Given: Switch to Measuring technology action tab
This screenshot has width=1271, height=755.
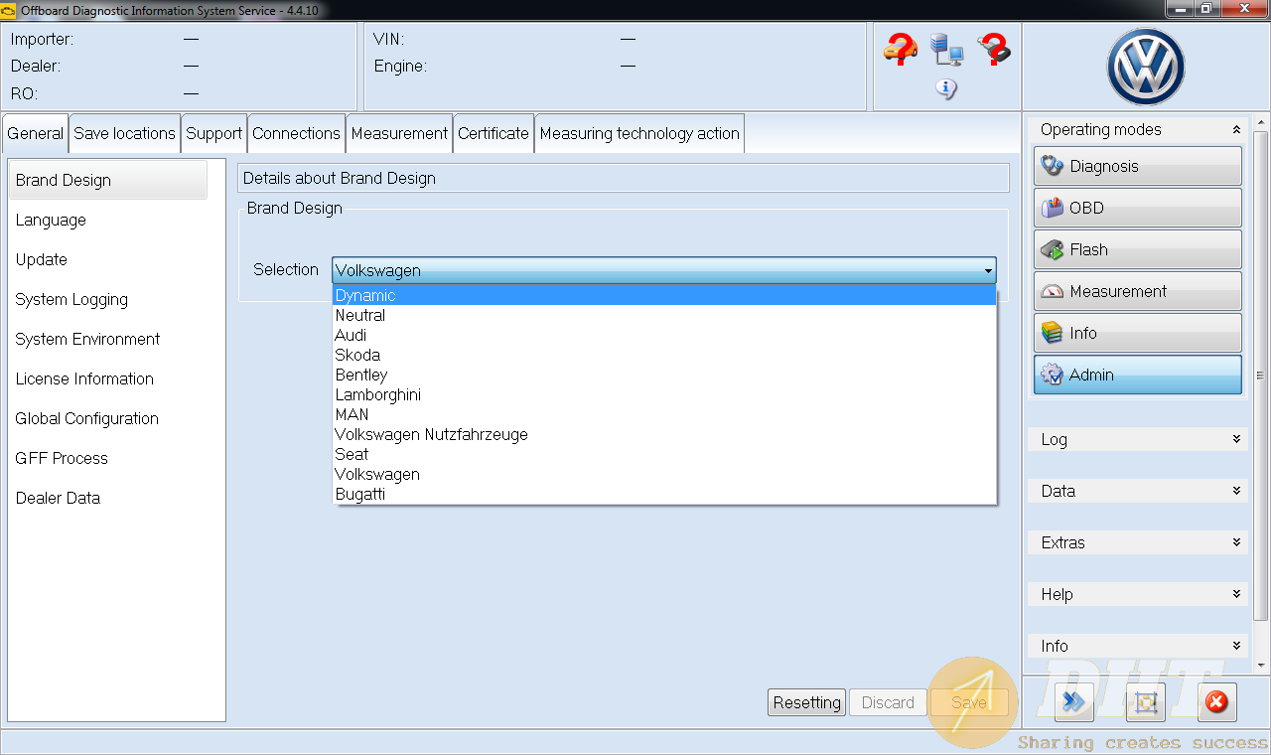Looking at the screenshot, I should pos(639,133).
